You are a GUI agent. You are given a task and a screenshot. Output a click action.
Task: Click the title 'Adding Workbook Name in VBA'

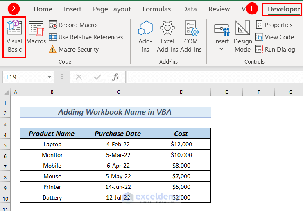[115, 112]
